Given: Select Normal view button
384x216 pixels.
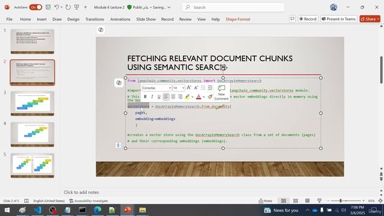Looking at the screenshot, I should 284,201.
